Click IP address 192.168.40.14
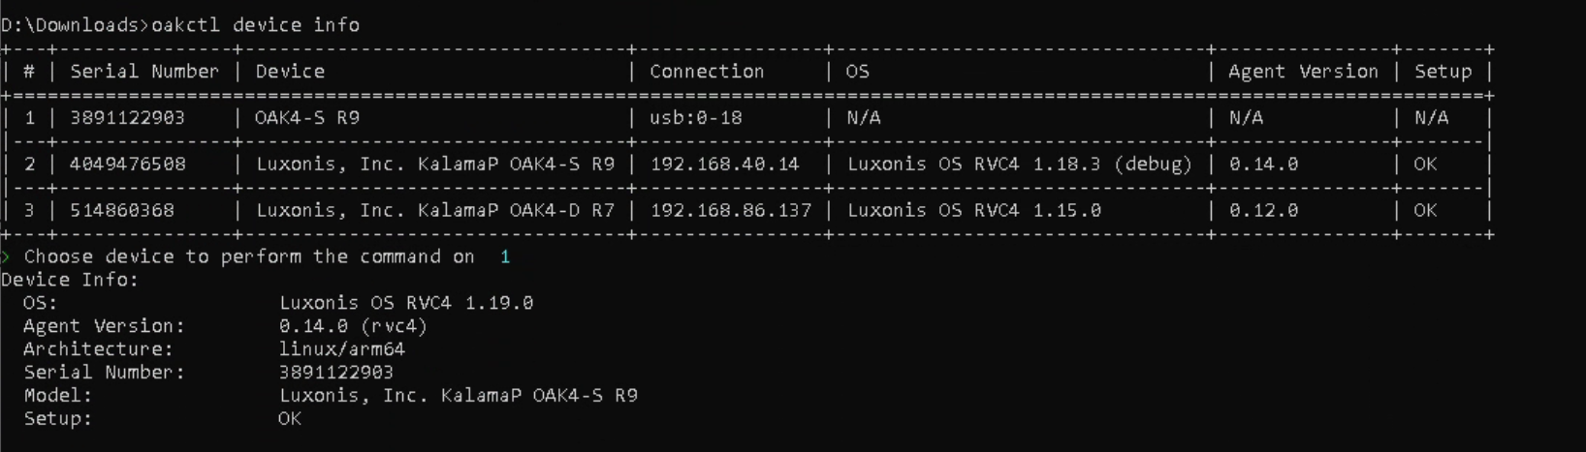 coord(724,164)
